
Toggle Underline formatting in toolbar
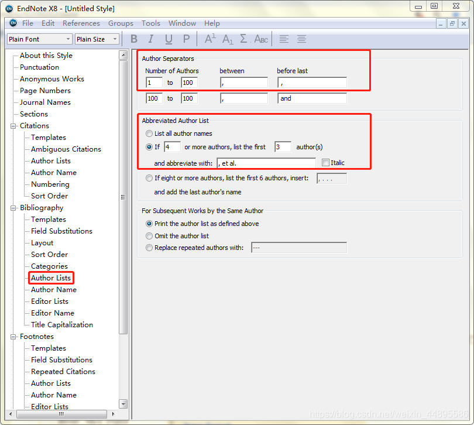pyautogui.click(x=169, y=39)
